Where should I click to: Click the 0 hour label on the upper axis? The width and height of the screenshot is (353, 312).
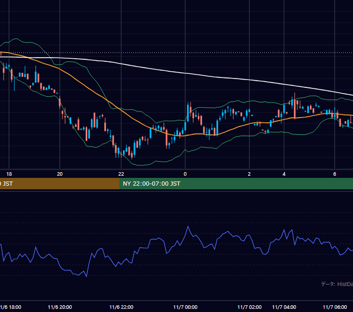pyautogui.click(x=185, y=174)
